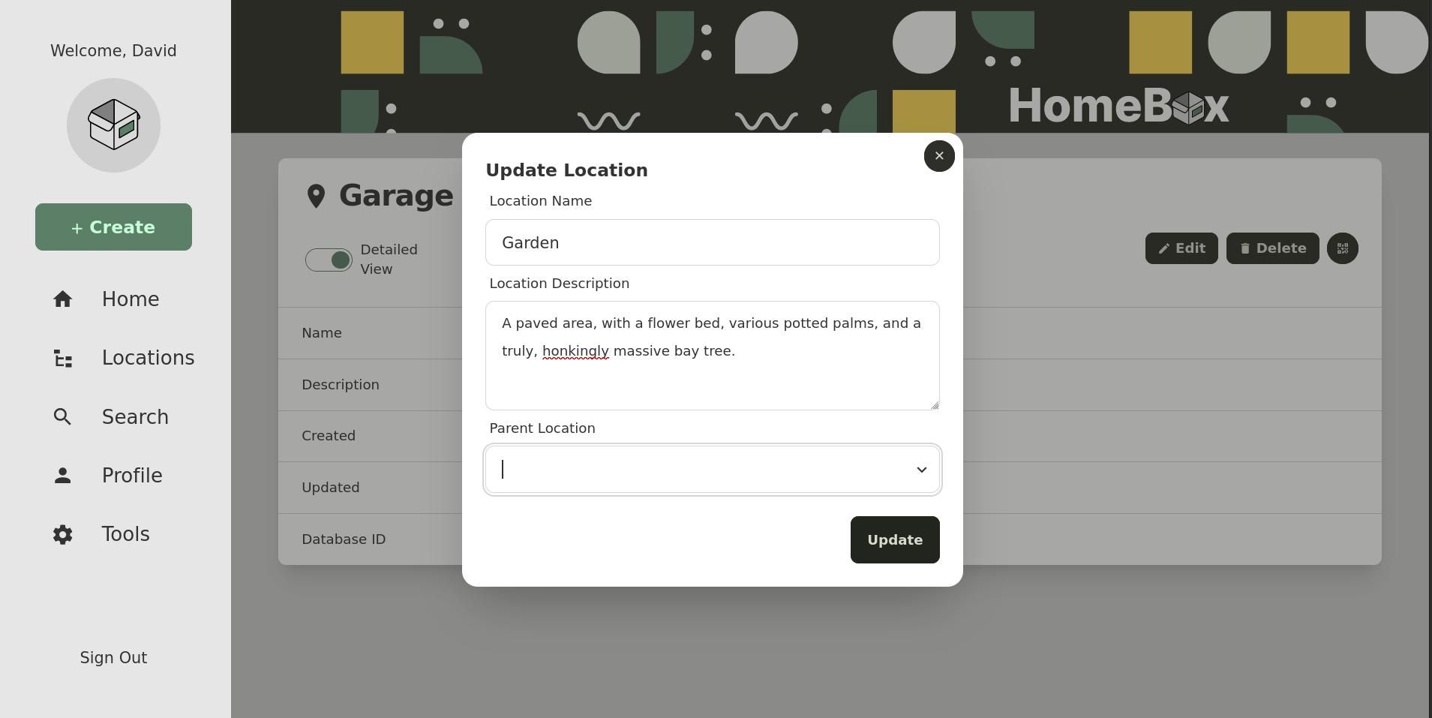Click the "Parent Location" field label
Image resolution: width=1432 pixels, height=718 pixels.
[542, 428]
